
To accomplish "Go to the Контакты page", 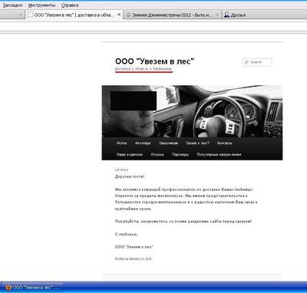I will click(x=225, y=143).
